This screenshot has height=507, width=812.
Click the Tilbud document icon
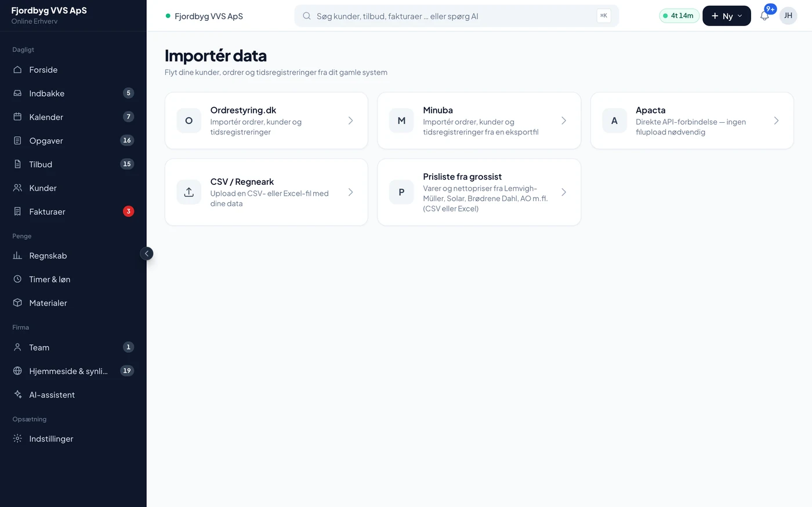(x=17, y=165)
